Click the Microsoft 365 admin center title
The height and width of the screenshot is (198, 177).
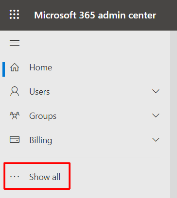(95, 15)
